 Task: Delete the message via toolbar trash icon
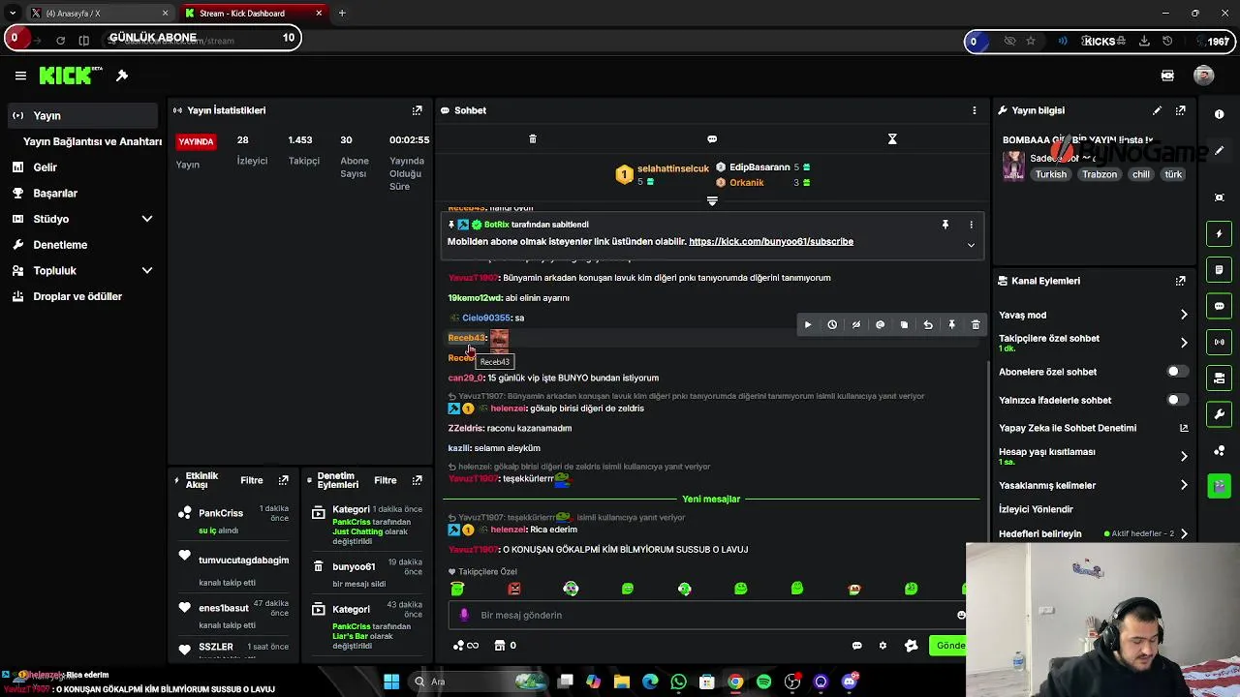coord(976,325)
